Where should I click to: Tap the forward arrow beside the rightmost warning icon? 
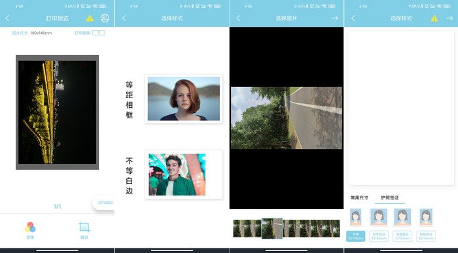[449, 18]
